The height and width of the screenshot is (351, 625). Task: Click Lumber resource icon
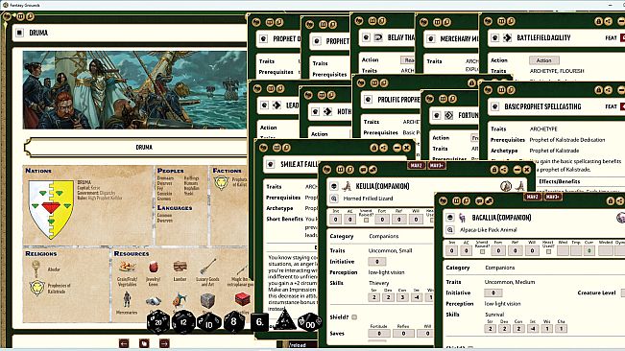[x=180, y=267]
